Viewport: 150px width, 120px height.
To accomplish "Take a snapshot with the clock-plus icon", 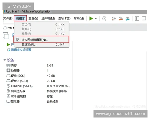I will 114,18.
